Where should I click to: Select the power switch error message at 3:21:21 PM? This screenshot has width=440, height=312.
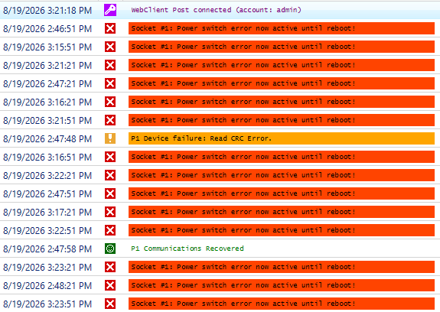click(282, 65)
